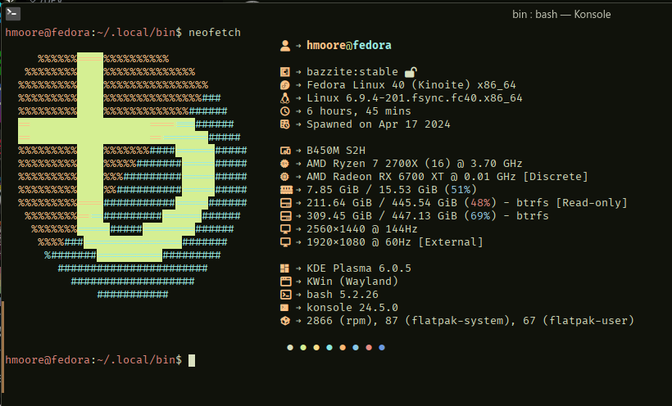Viewport: 672px width, 406px height.
Task: Click the 'KWin (Wayland)' text
Action: pos(352,282)
